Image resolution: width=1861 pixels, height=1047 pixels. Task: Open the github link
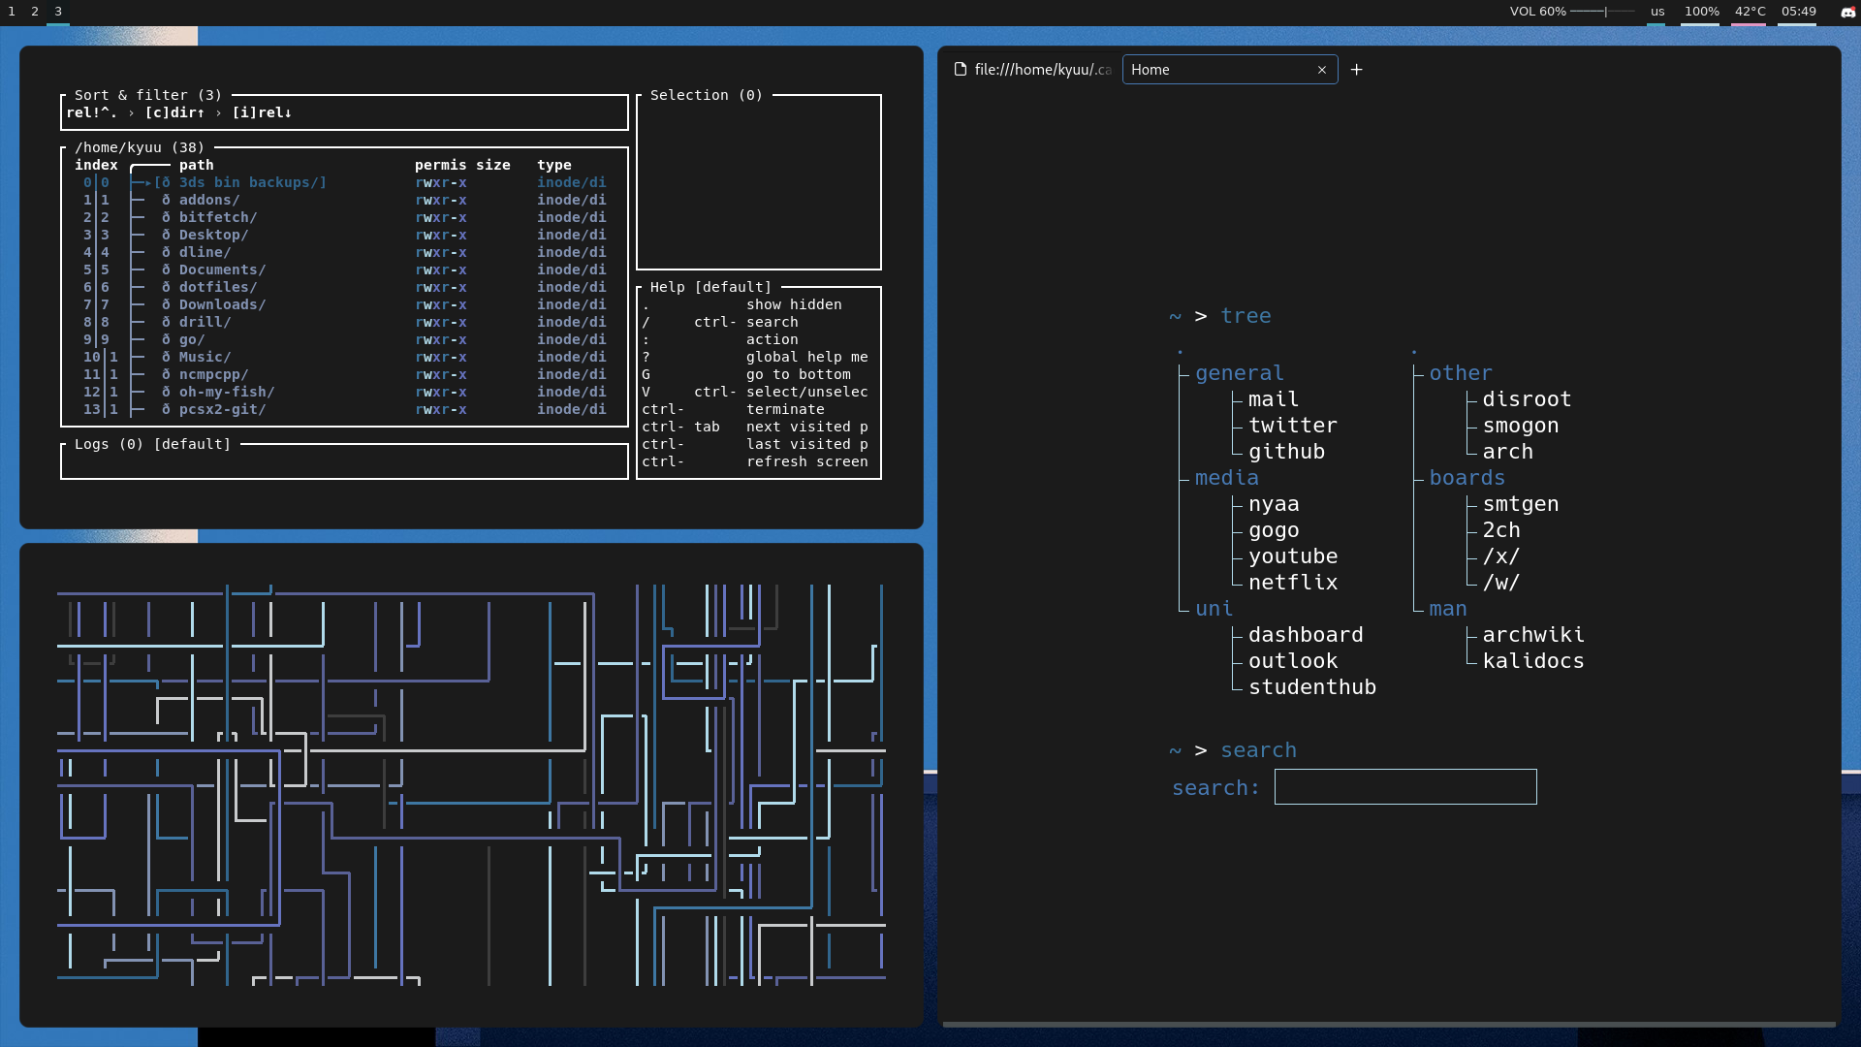[x=1286, y=451]
